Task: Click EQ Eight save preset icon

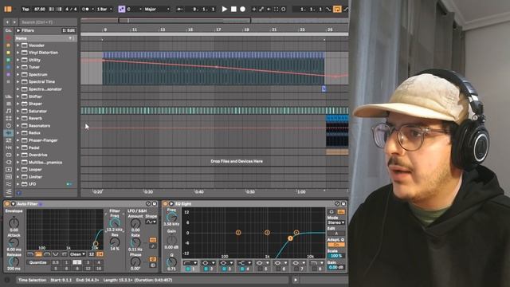Action: (x=343, y=204)
